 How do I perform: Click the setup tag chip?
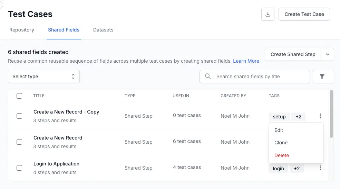279,117
